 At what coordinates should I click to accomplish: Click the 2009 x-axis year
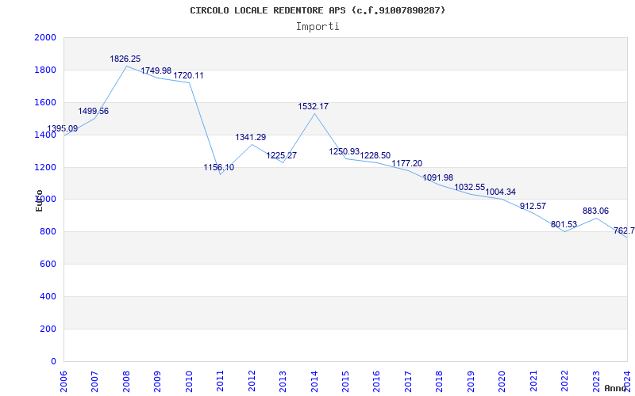click(x=157, y=382)
